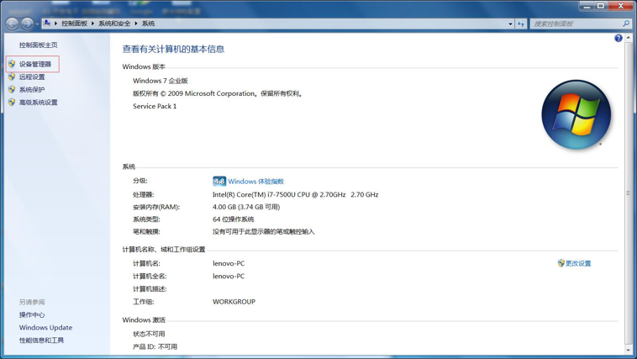This screenshot has width=637, height=359.
Task: Click the computer icon in address bar
Action: 47,24
